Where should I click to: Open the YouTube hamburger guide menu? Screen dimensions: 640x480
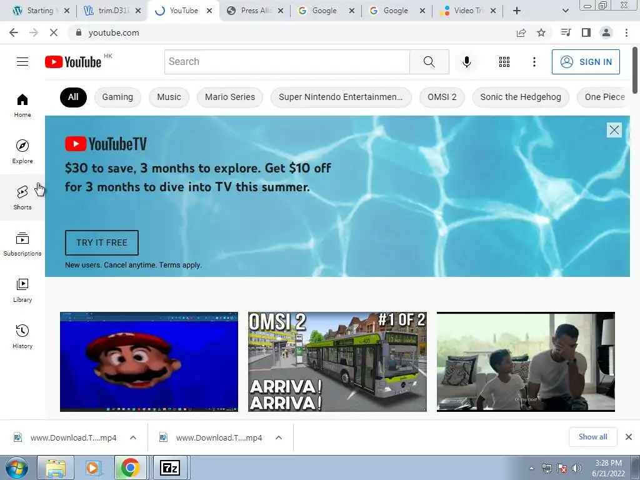[22, 62]
